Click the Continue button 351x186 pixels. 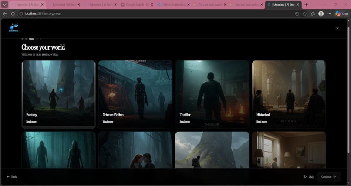(x=329, y=176)
